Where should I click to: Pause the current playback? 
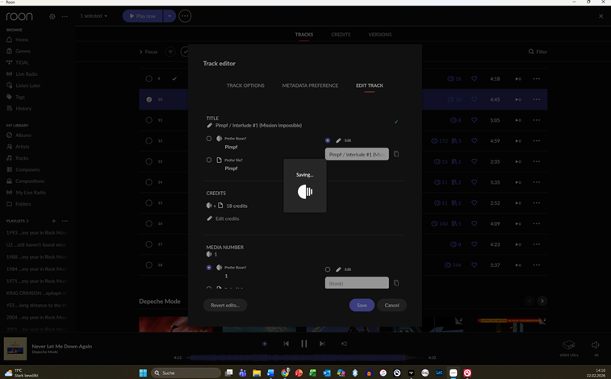point(304,344)
